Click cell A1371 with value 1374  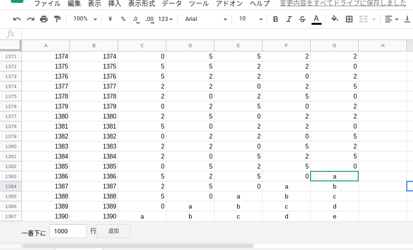(x=46, y=56)
